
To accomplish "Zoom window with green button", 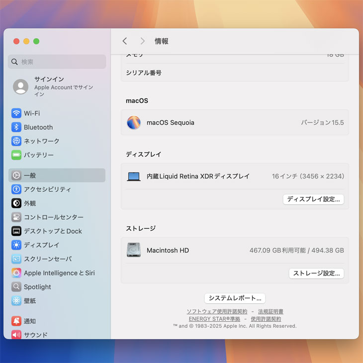I will (36, 41).
